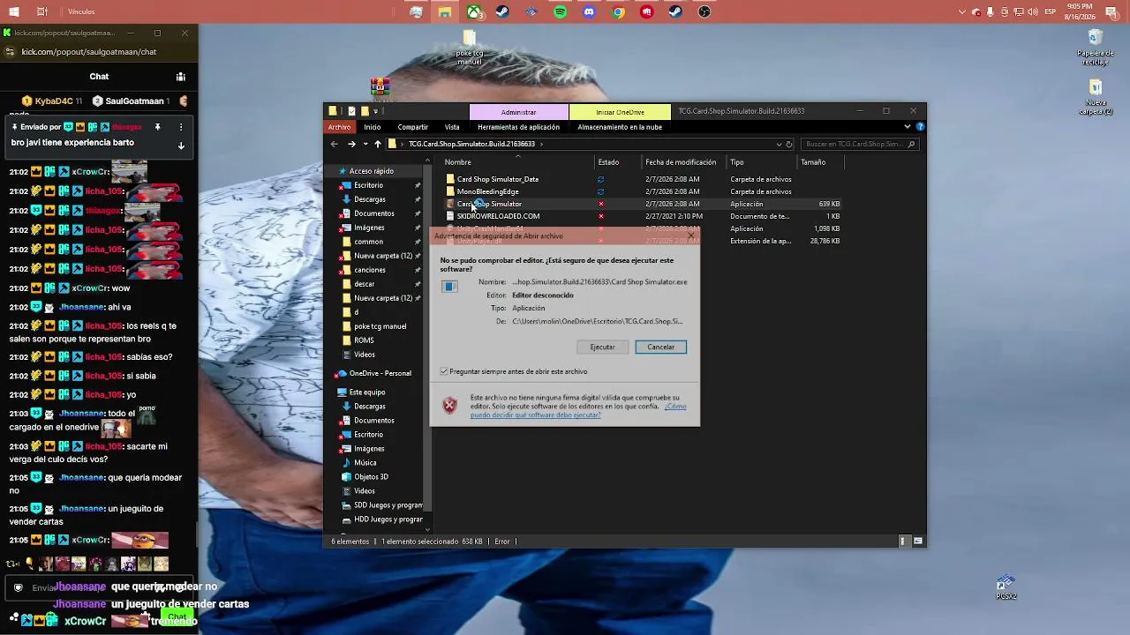
Task: Open Almacenamiento en la nube tab
Action: [x=620, y=127]
